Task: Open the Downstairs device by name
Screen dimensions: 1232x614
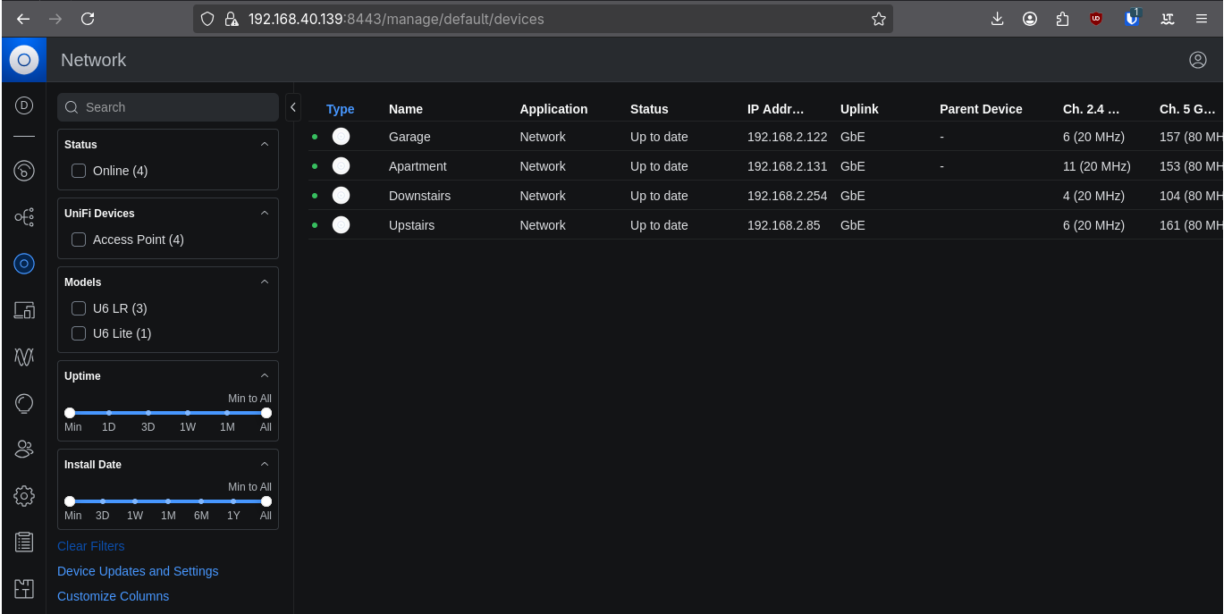Action: point(419,196)
